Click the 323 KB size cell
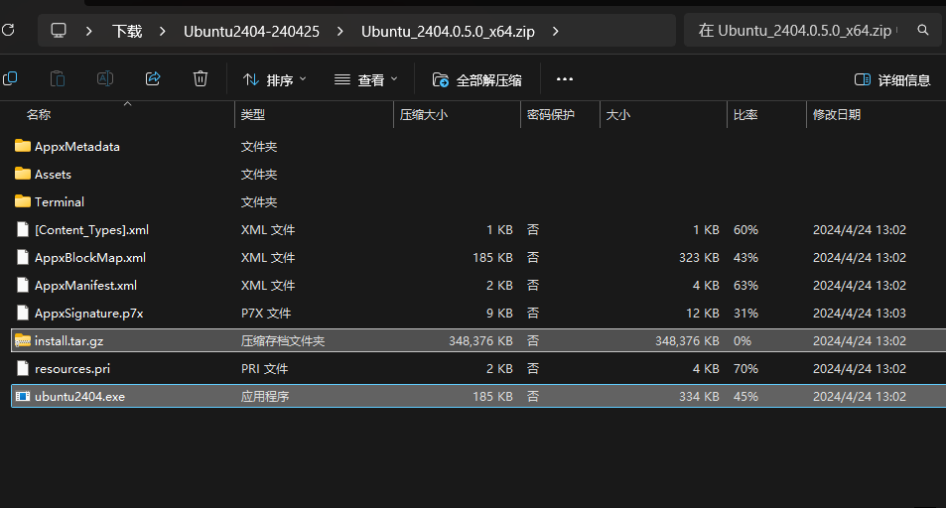The width and height of the screenshot is (946, 508). (x=699, y=258)
